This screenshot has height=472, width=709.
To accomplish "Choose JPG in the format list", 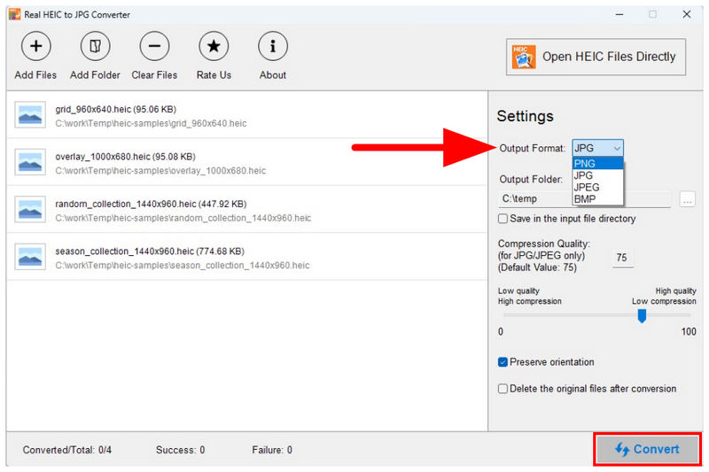I will click(x=597, y=175).
